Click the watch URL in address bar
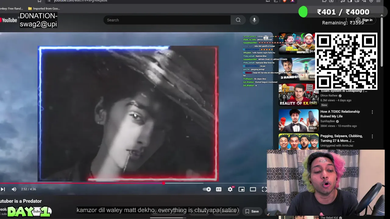Screen dimensions: 390x219 80,1
